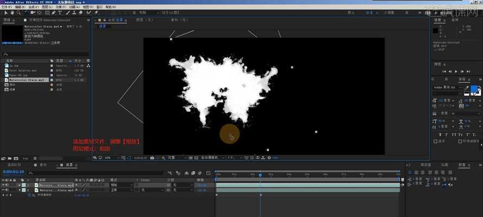Select the Hand tool
This screenshot has width=483, height=217.
[x=12, y=12]
